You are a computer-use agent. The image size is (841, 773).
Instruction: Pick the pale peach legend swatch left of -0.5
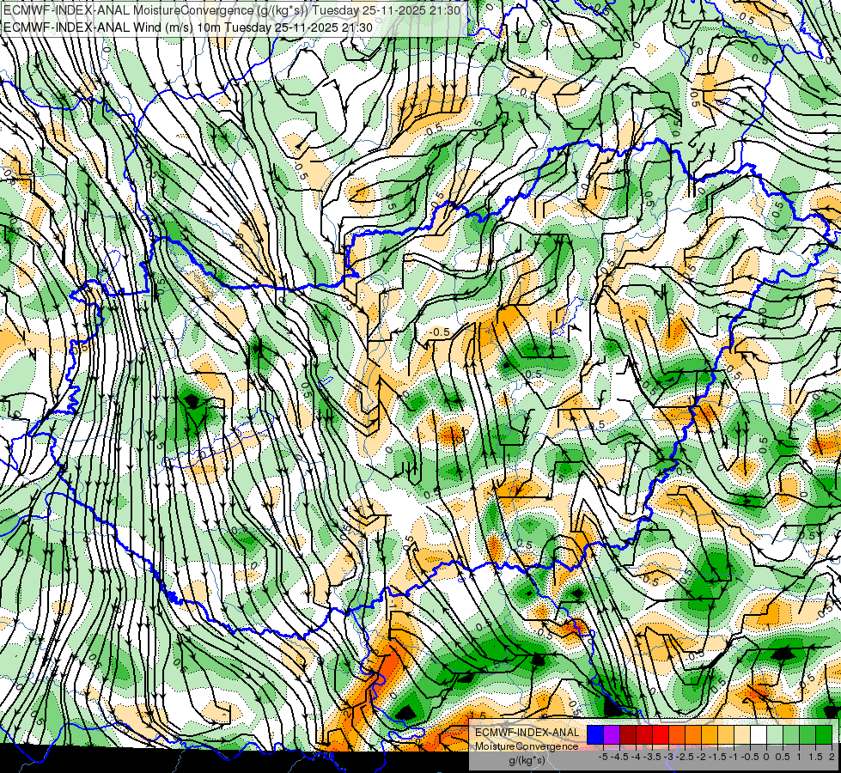[742, 735]
